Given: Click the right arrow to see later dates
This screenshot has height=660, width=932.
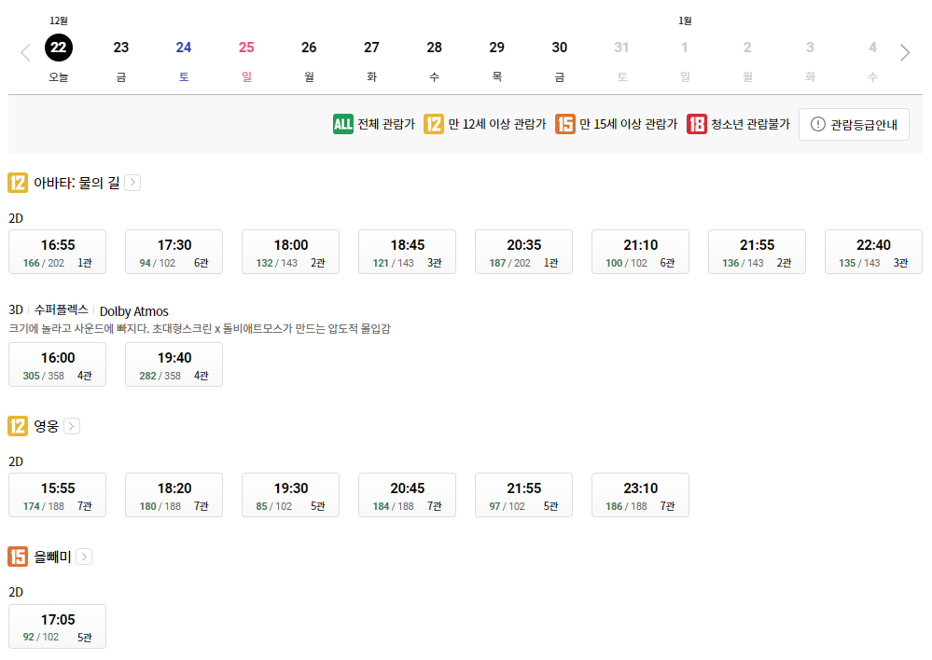Looking at the screenshot, I should [x=904, y=52].
